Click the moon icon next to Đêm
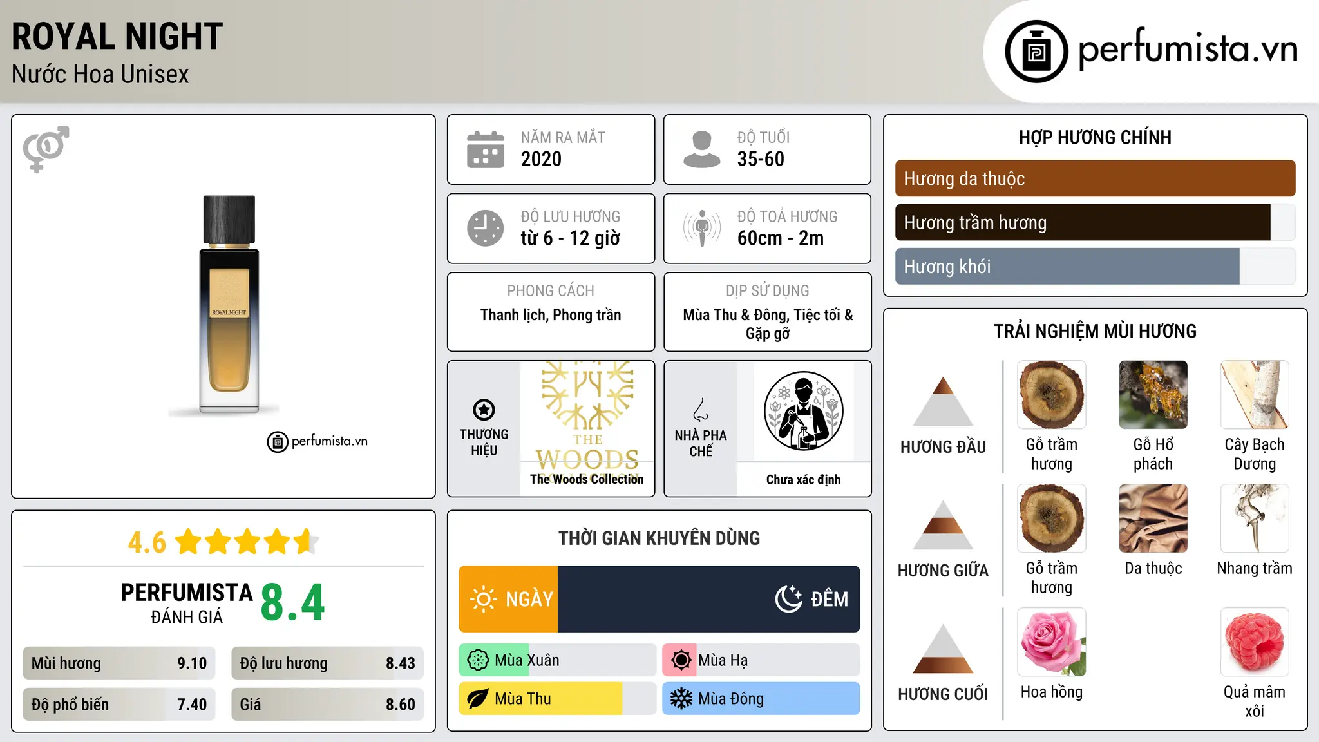 coord(789,599)
